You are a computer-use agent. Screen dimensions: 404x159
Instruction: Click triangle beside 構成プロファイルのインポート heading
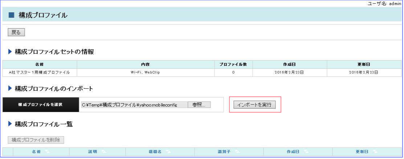[x=10, y=88]
